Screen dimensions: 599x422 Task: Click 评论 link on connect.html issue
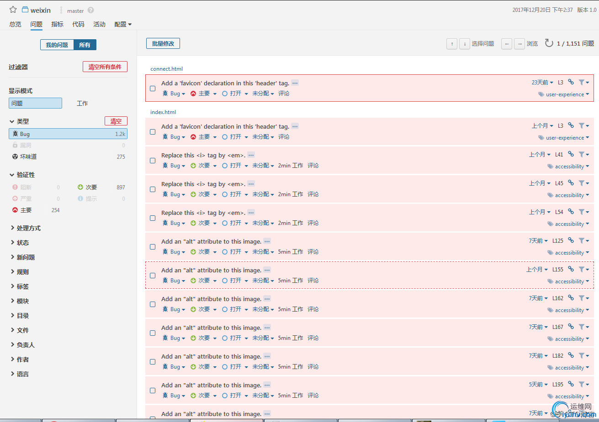(x=284, y=94)
